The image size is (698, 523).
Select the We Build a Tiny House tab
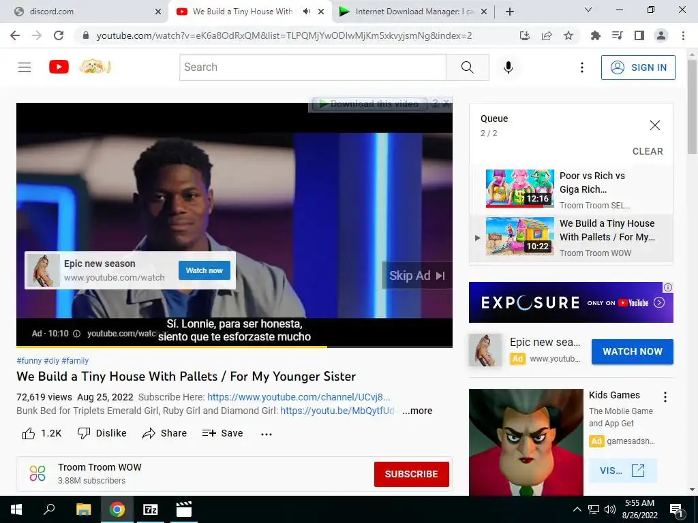pos(243,12)
